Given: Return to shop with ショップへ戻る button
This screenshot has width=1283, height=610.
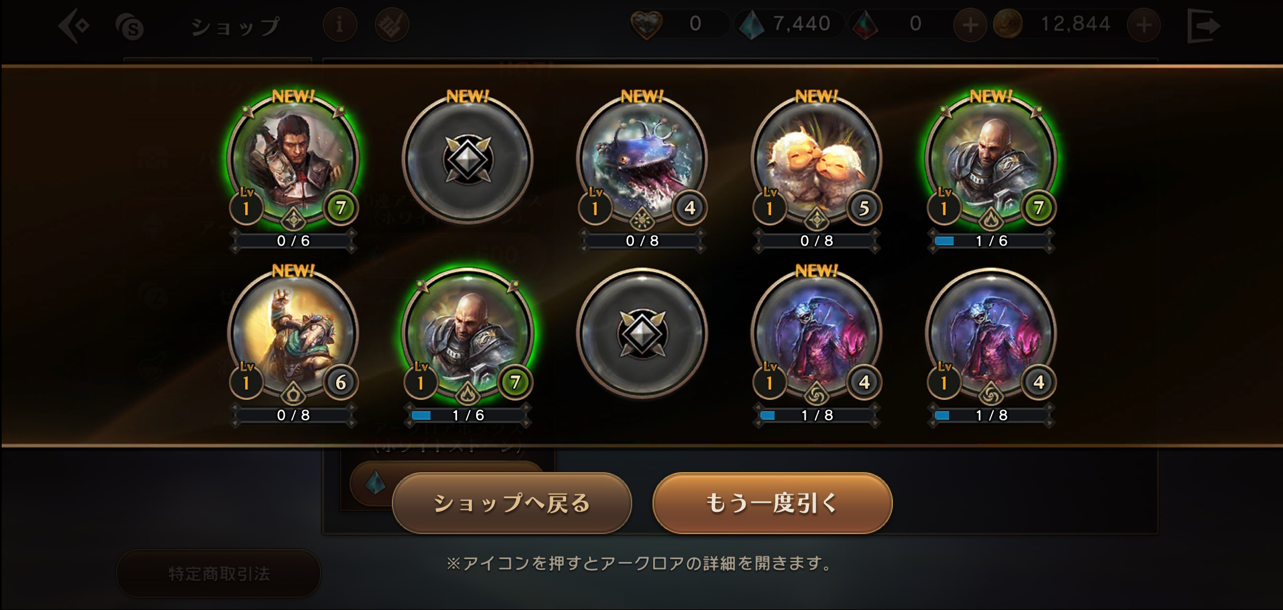Looking at the screenshot, I should click(x=512, y=503).
